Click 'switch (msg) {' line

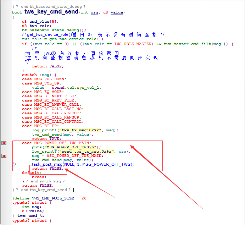click(39, 75)
